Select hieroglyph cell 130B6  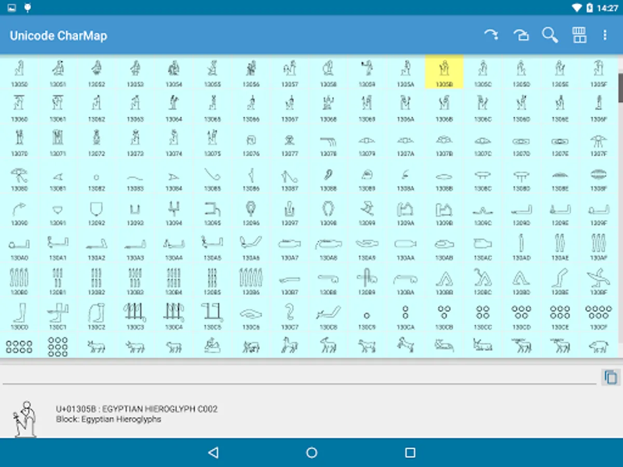251,281
